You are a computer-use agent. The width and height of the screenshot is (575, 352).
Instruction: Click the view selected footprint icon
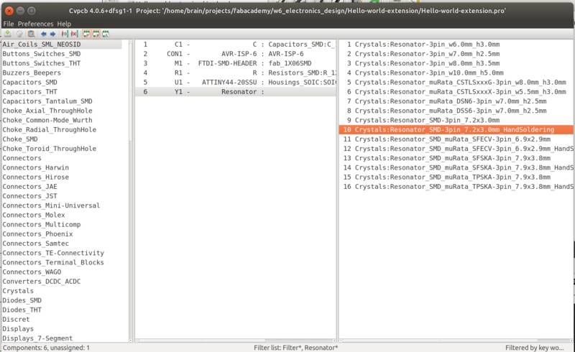click(x=31, y=34)
